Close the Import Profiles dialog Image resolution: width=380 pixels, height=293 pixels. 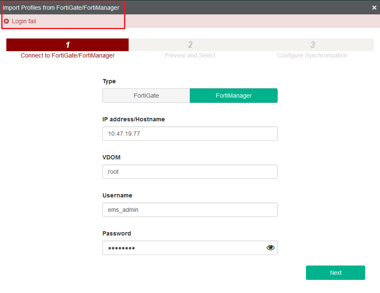pyautogui.click(x=374, y=8)
